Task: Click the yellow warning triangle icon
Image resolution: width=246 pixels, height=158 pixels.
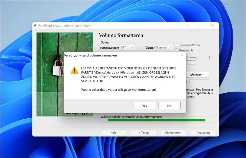Action: click(x=74, y=70)
